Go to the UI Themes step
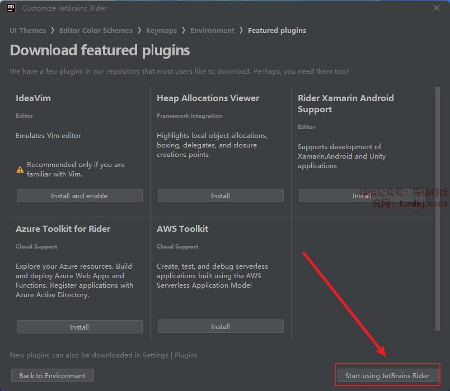 pos(27,31)
